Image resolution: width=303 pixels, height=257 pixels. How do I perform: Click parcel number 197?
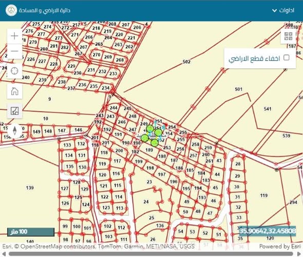(x=162, y=174)
